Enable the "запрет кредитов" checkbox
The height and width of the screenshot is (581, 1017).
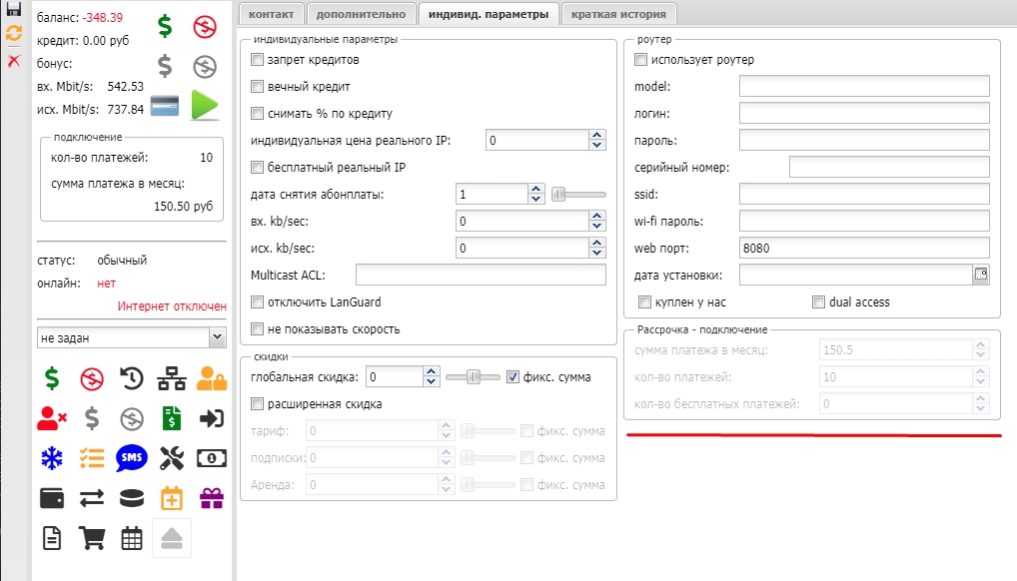tap(258, 60)
